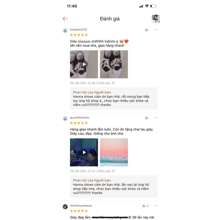
Task: Tap the username quynhminhvtc
Action: point(79,118)
